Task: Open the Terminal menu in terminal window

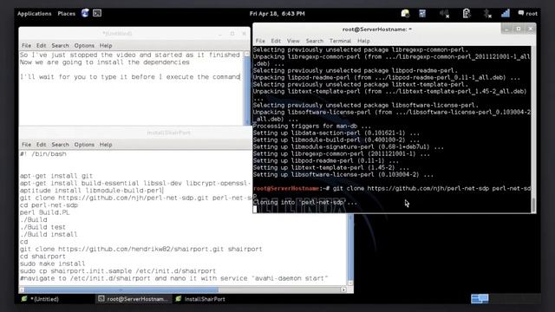Action: pos(340,41)
